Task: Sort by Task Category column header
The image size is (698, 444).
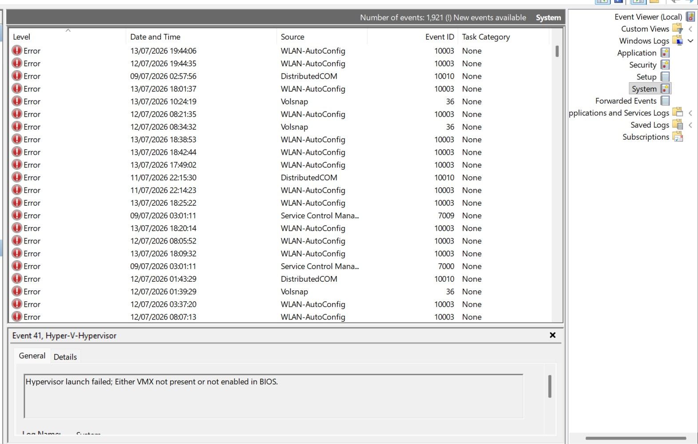Action: (x=504, y=37)
